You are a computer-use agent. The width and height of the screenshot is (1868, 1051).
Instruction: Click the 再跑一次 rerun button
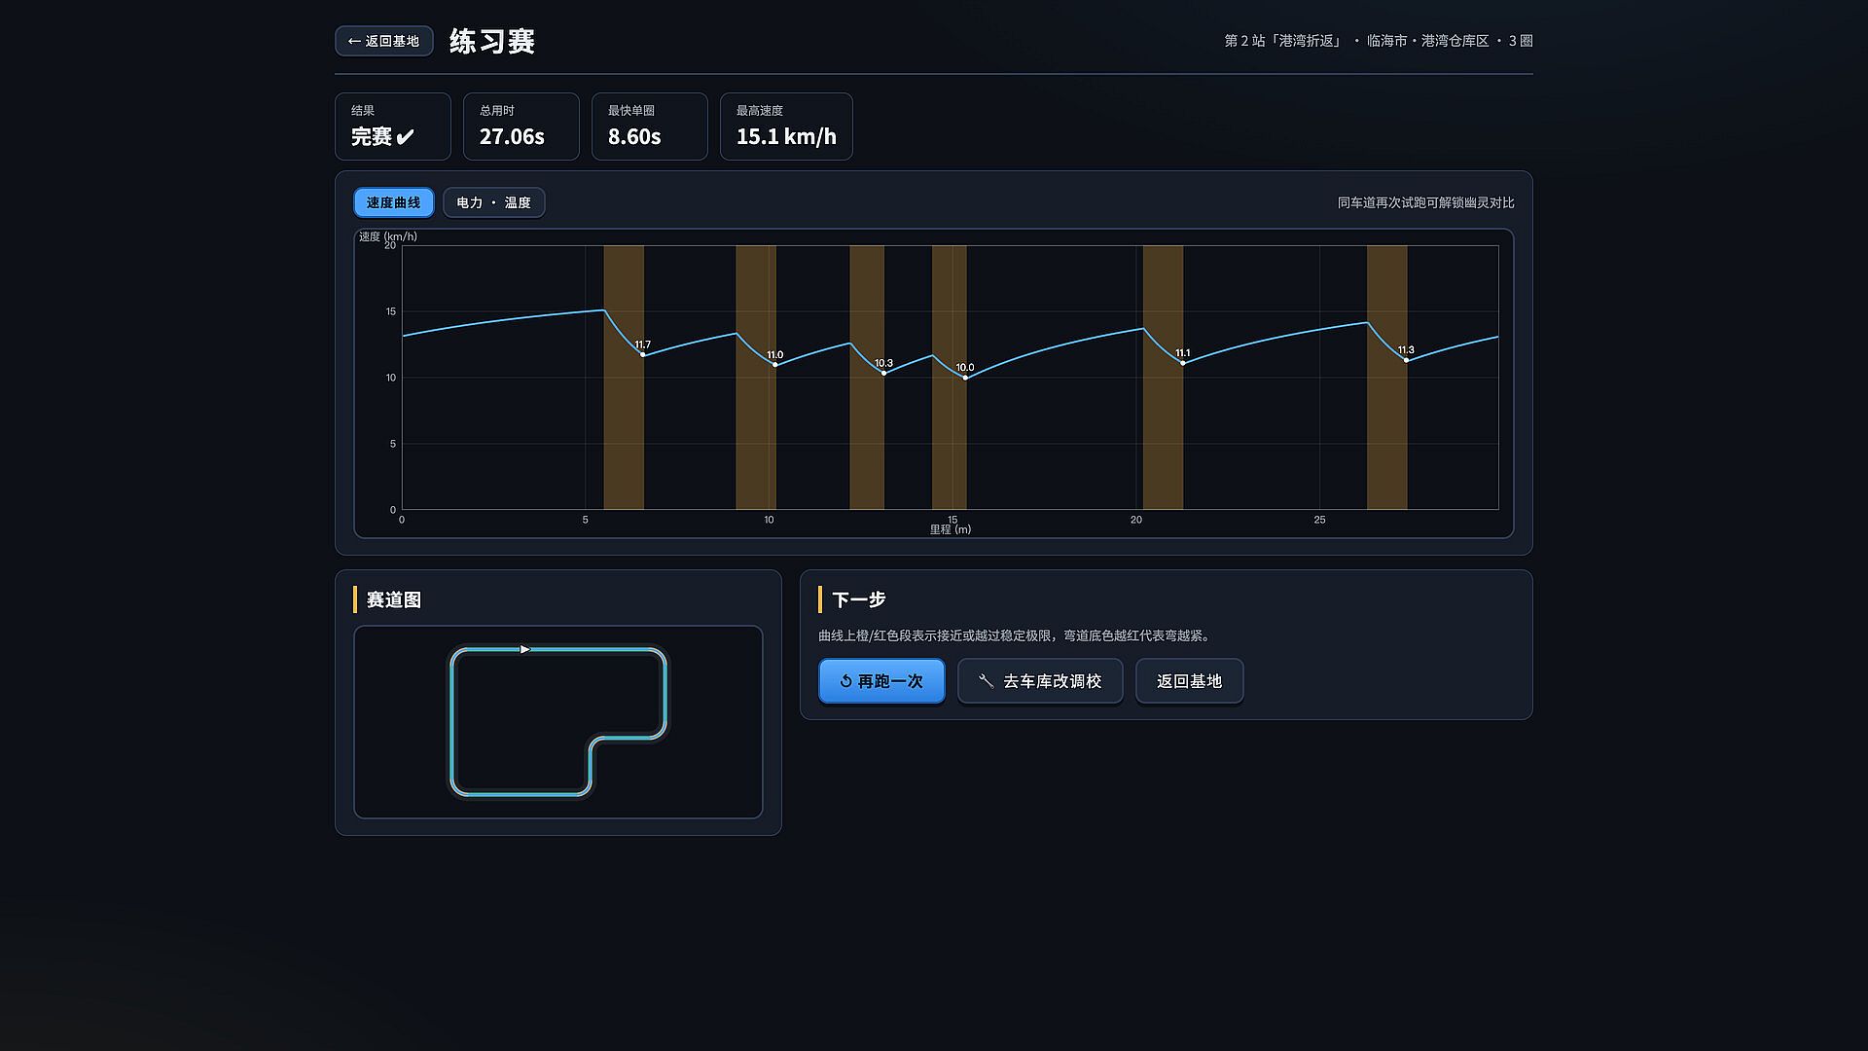tap(881, 681)
